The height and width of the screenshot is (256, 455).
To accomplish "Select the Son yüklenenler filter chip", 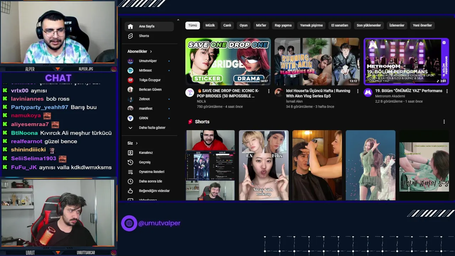I will pos(369,26).
